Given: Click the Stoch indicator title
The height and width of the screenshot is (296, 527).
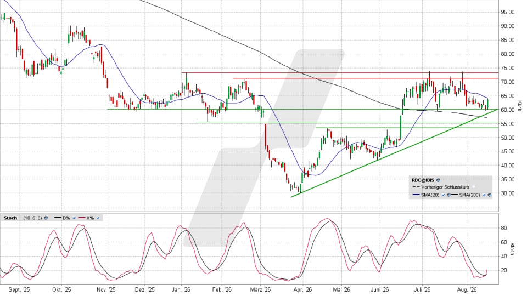Looking at the screenshot, I should click(x=10, y=218).
